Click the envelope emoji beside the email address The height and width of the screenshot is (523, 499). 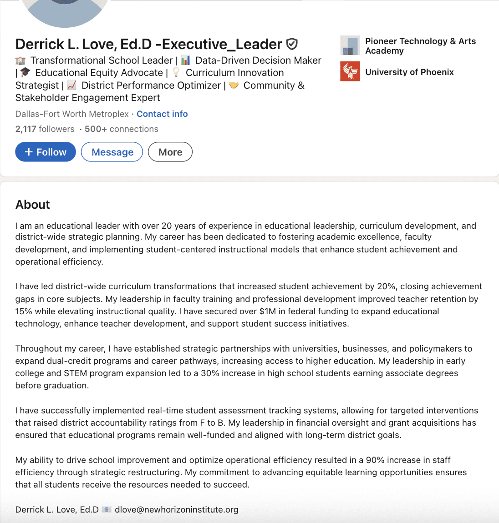[107, 509]
